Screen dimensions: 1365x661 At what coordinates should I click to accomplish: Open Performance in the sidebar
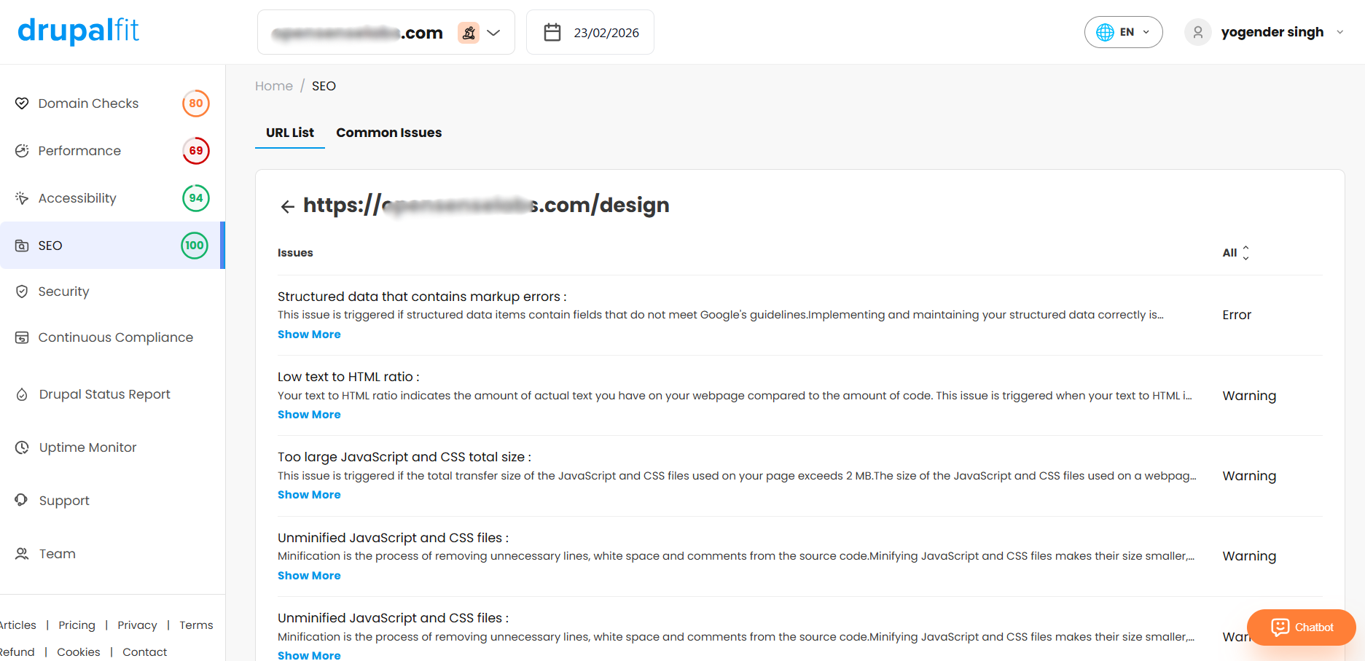point(79,151)
